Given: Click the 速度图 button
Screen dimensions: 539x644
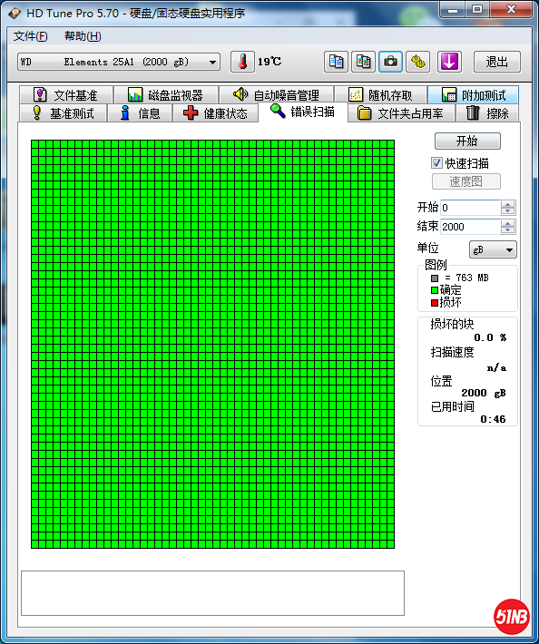Looking at the screenshot, I should coord(465,181).
